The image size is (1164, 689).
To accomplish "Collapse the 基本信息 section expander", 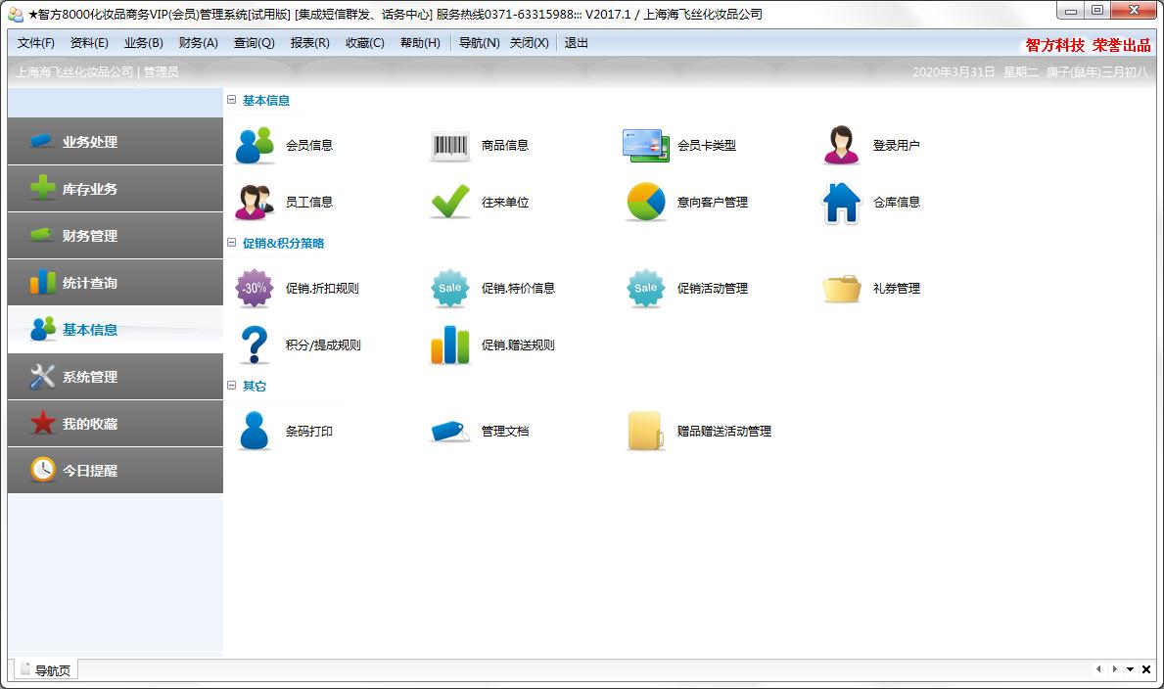I will [232, 100].
